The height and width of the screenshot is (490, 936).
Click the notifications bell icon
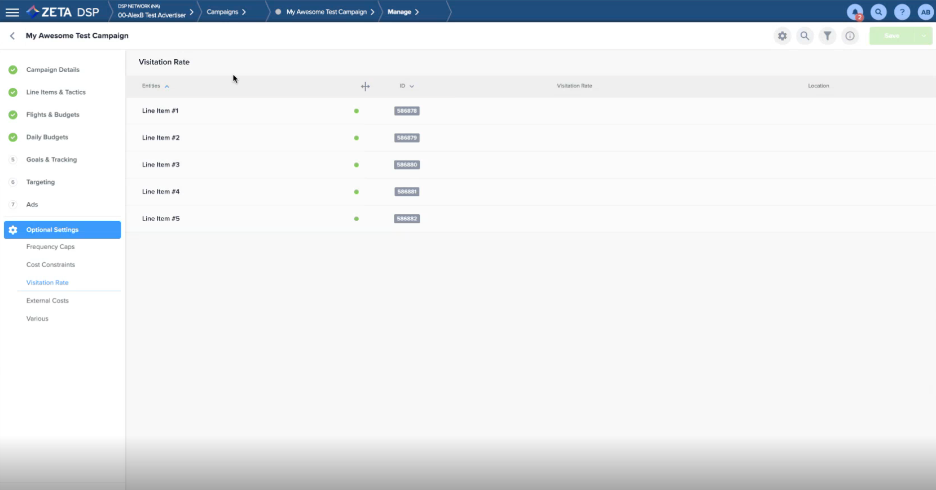[x=855, y=12]
